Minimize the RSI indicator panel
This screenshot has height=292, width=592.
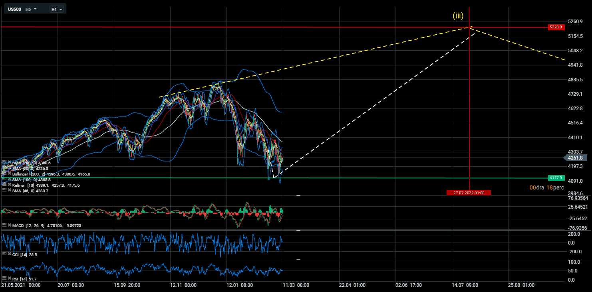point(298,259)
